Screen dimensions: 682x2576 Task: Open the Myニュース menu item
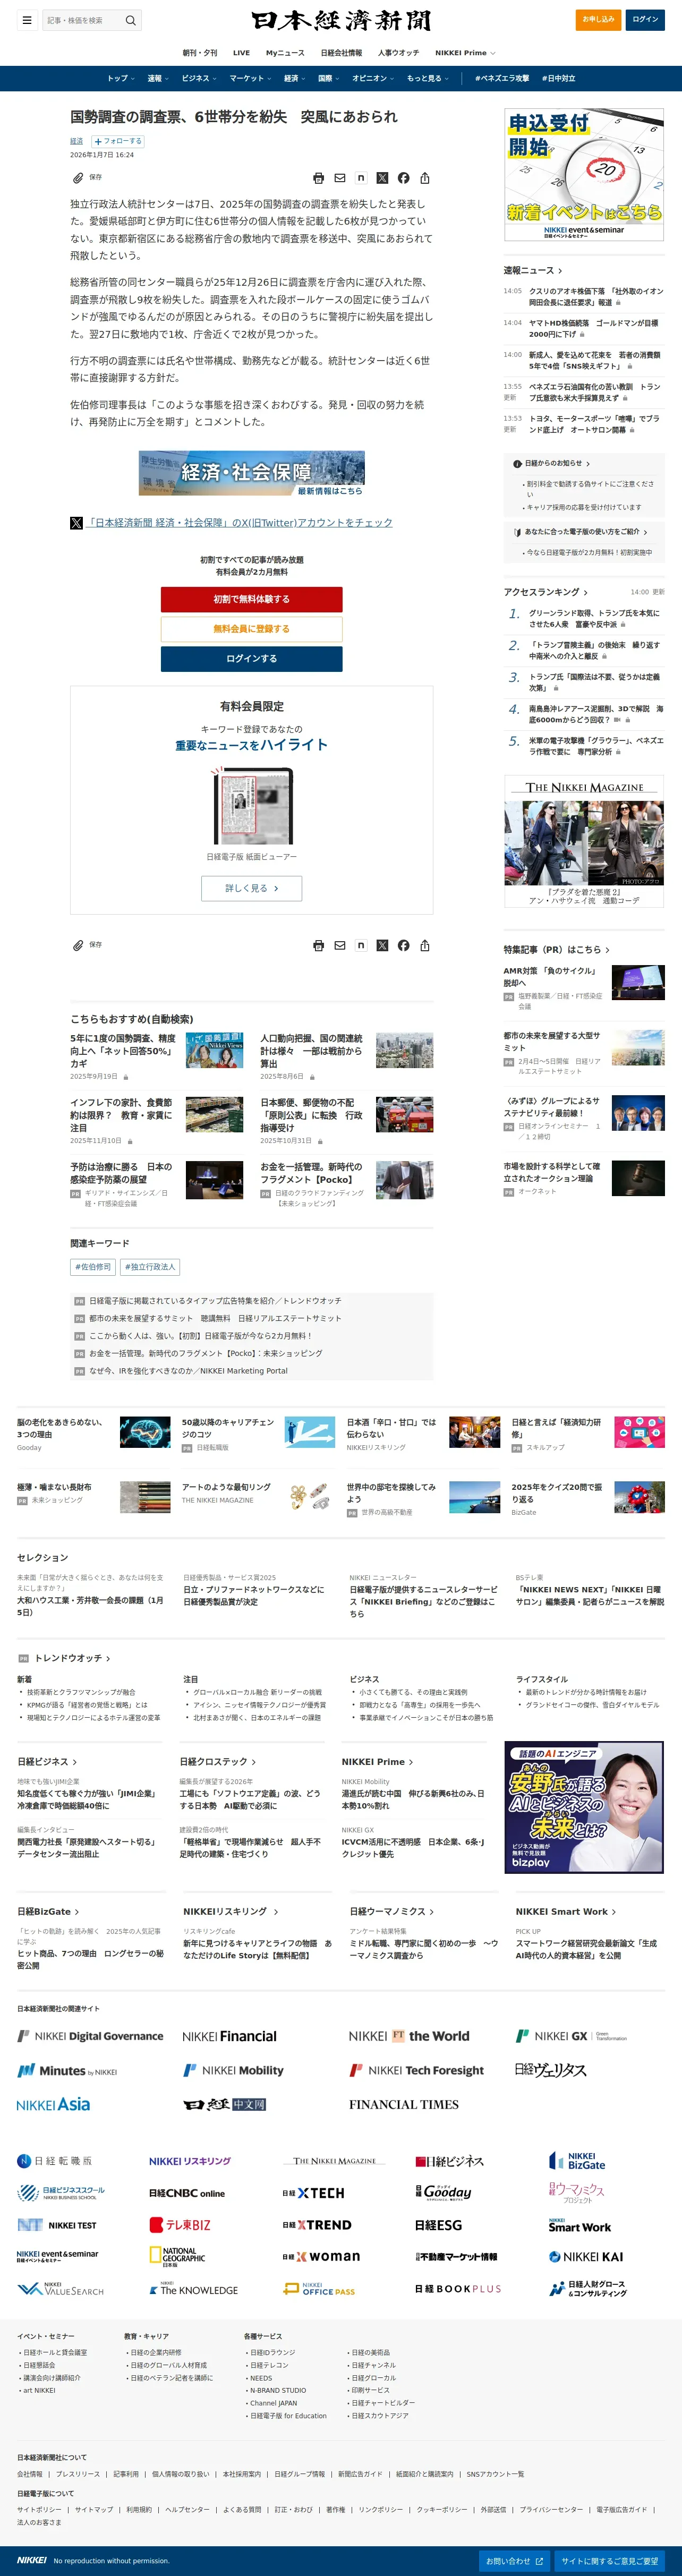click(285, 53)
